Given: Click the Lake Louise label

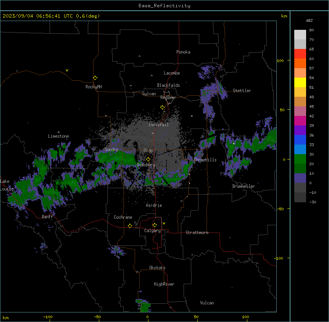Looking at the screenshot, I should 6,185.
